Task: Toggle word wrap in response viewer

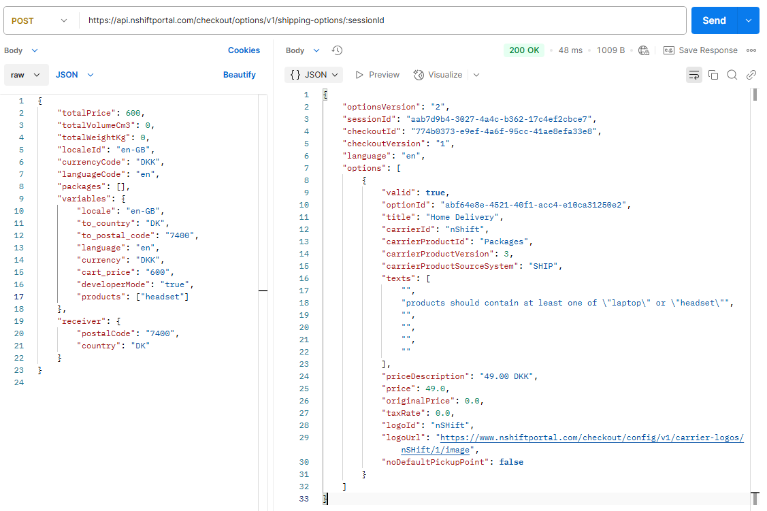Action: pyautogui.click(x=693, y=75)
